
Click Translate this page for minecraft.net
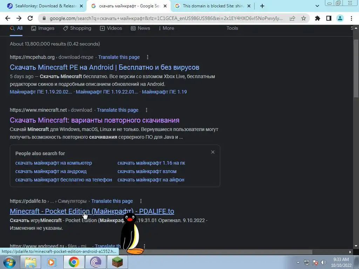coord(117,110)
